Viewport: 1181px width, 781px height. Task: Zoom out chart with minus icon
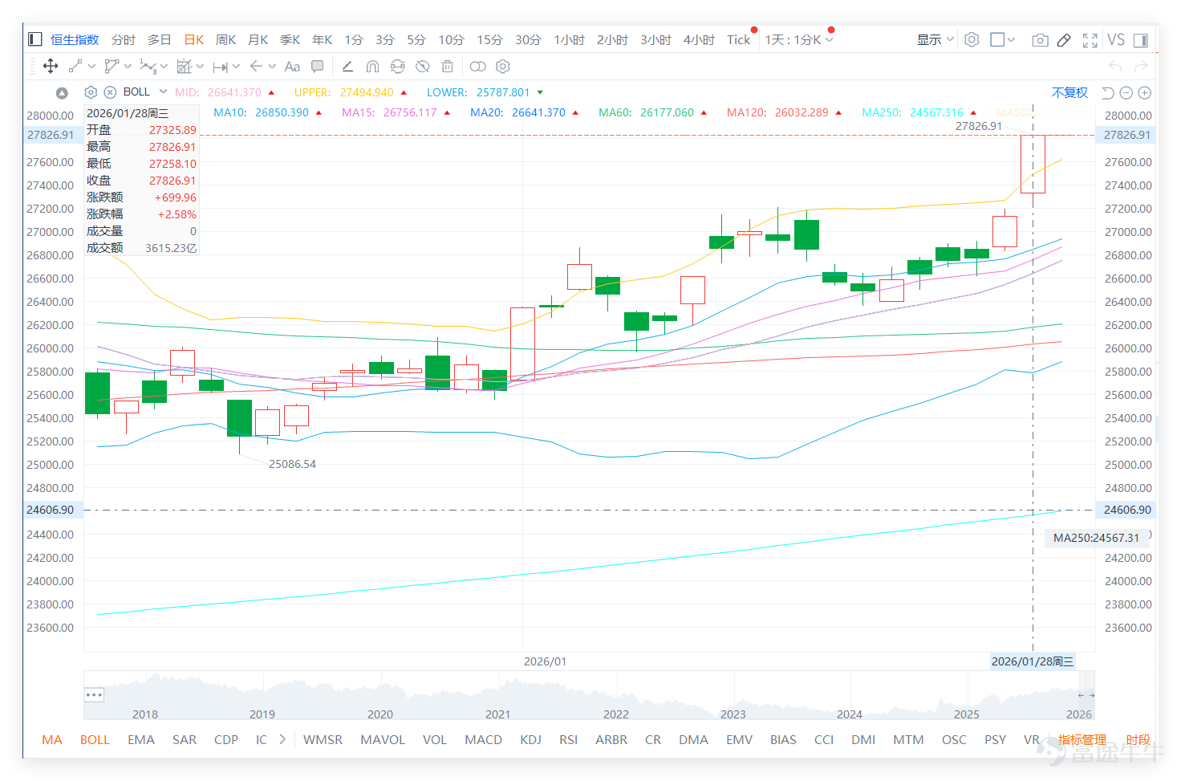[1126, 93]
